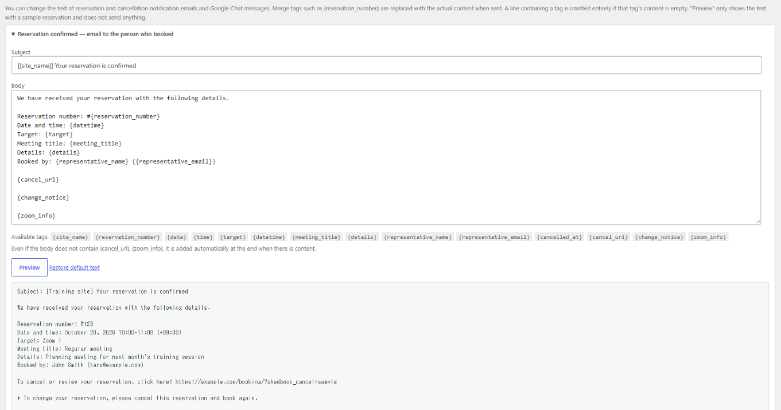The height and width of the screenshot is (410, 781).
Task: Click the {cancelled_at} available tag
Action: [x=560, y=237]
